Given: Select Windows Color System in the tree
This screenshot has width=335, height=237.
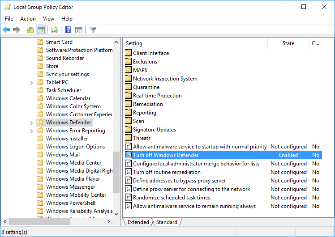Looking at the screenshot, I should (x=73, y=106).
